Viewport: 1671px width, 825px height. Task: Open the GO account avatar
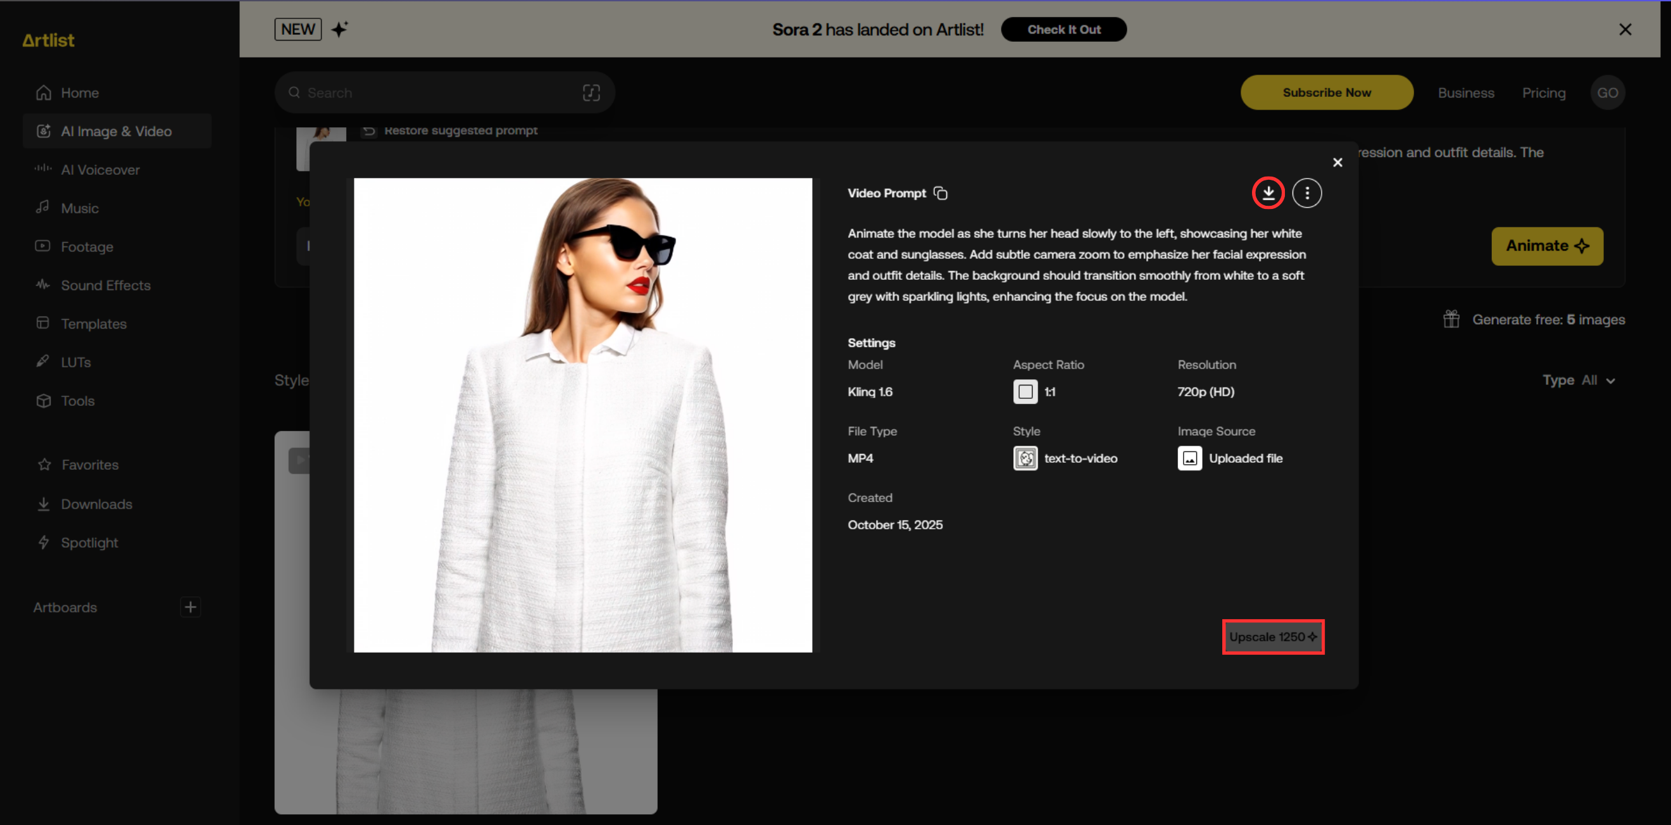(1607, 93)
